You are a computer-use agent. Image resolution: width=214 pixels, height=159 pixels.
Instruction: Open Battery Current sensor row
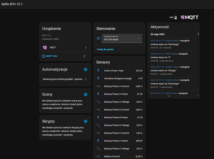(119, 156)
